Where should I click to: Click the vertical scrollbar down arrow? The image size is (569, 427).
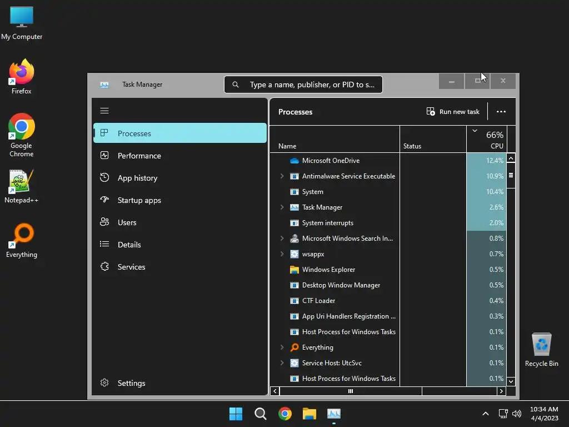coord(511,381)
